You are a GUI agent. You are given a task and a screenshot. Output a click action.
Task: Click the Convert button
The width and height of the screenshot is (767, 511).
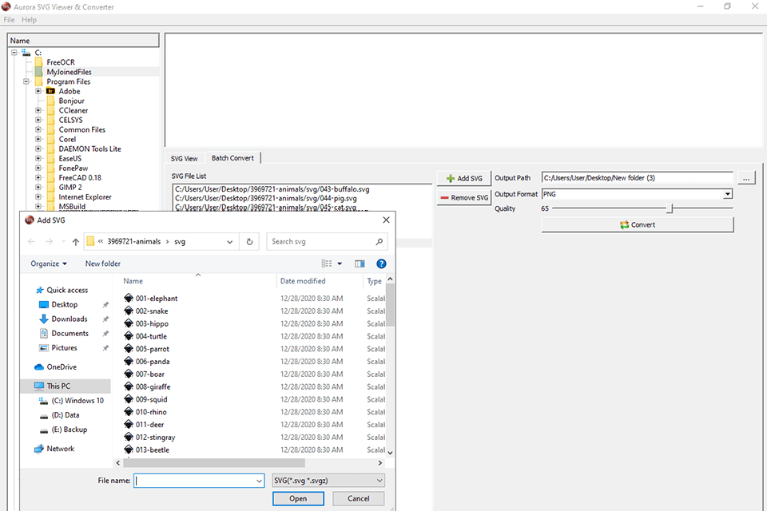(638, 225)
